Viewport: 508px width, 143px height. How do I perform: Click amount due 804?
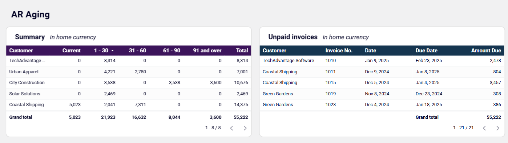pos(497,72)
